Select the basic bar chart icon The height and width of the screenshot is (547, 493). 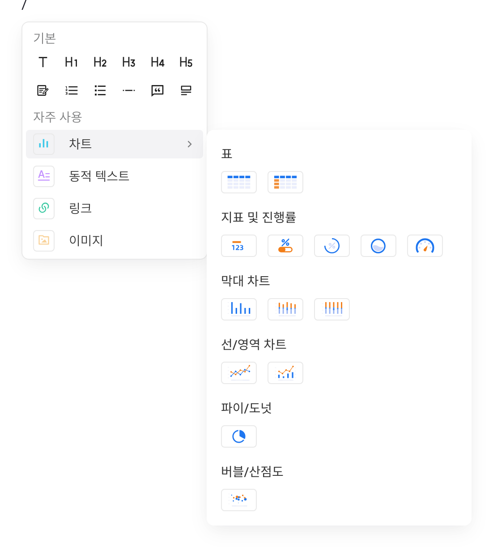point(239,309)
